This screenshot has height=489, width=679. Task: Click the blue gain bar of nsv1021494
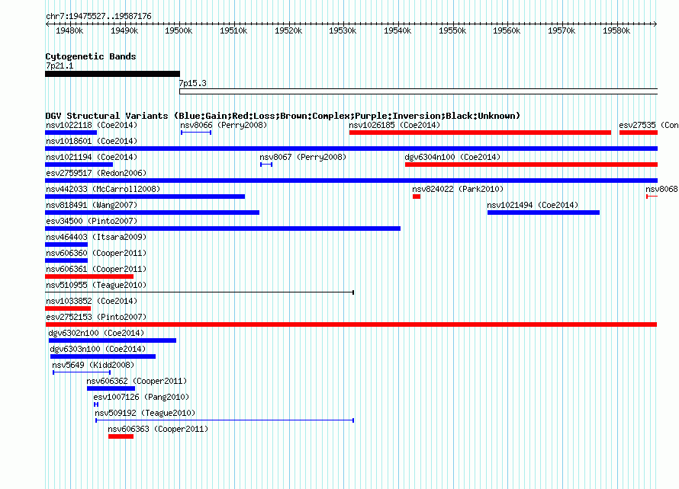coord(543,213)
